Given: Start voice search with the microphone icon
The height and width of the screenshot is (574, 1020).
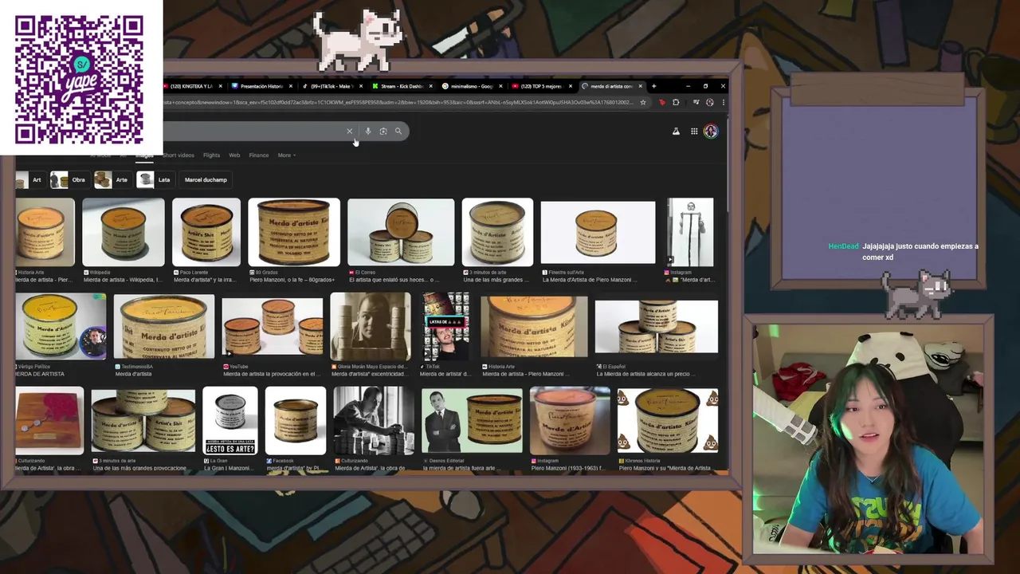Looking at the screenshot, I should [x=367, y=132].
